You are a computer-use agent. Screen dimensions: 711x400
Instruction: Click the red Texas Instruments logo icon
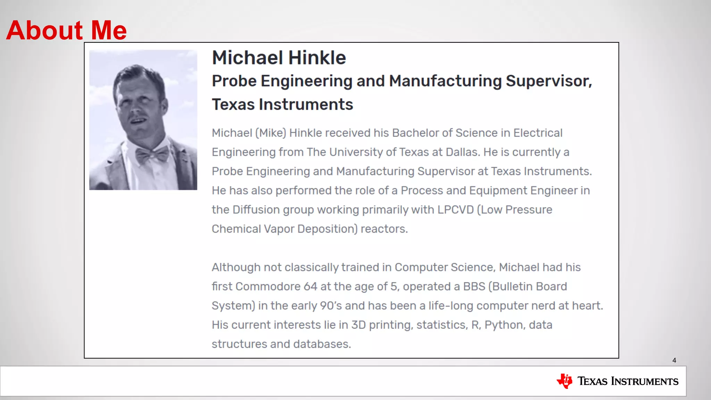pyautogui.click(x=564, y=381)
